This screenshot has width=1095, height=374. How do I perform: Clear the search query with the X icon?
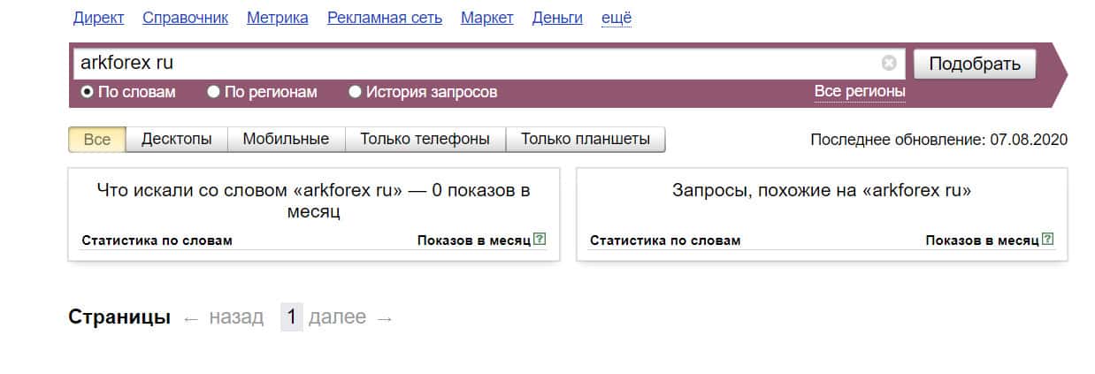(889, 63)
